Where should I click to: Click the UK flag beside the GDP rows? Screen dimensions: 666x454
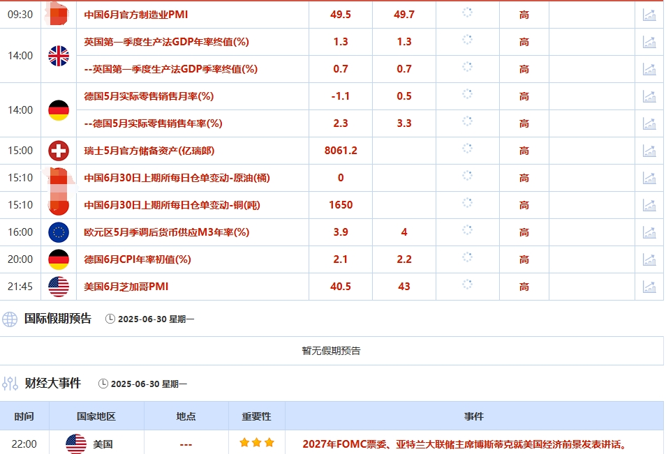pyautogui.click(x=59, y=55)
